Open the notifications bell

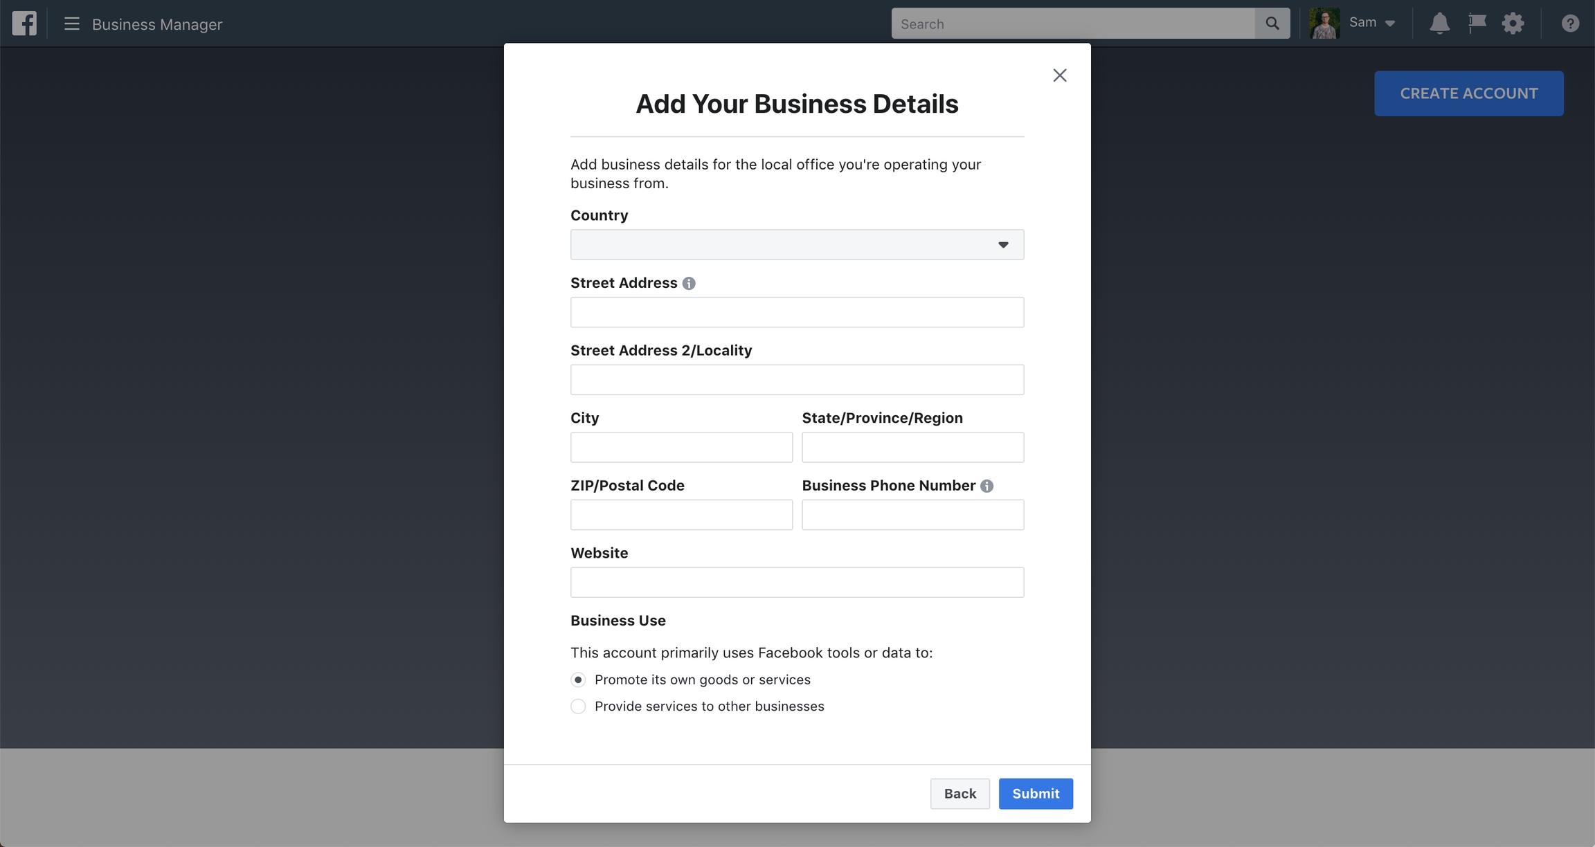pyautogui.click(x=1440, y=24)
